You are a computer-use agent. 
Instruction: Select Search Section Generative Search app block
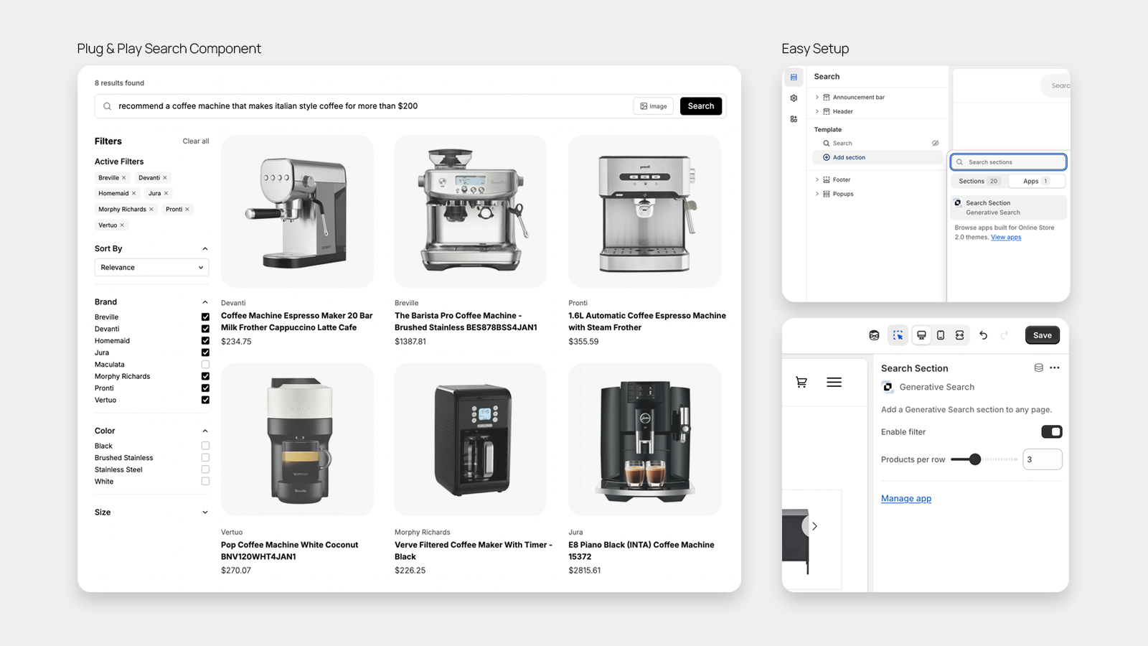tap(1009, 207)
